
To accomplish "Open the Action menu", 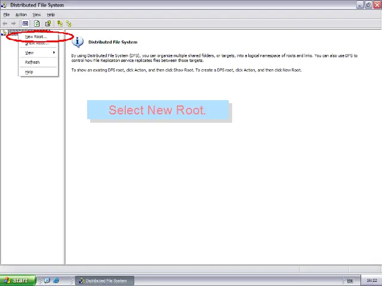I will point(21,14).
